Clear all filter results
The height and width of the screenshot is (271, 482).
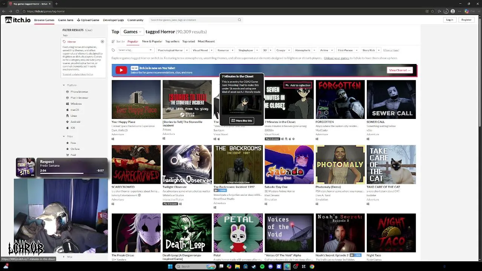[x=88, y=30]
